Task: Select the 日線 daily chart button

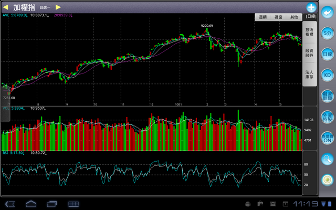Action: pos(328,54)
